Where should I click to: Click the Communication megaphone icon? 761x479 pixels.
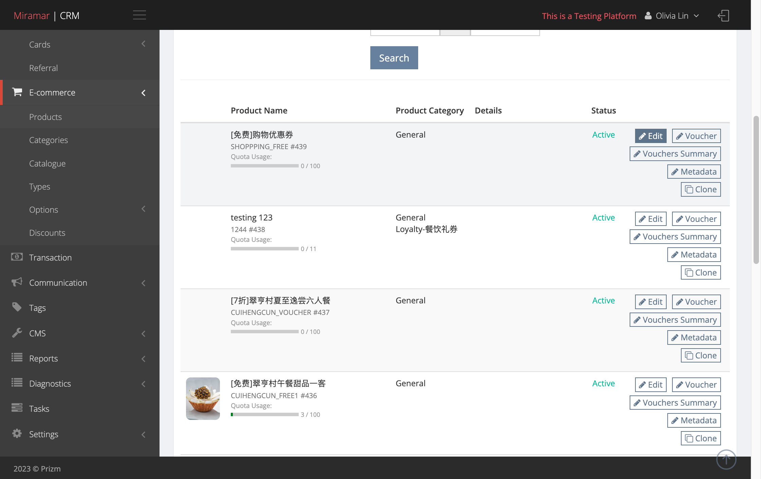(x=17, y=282)
